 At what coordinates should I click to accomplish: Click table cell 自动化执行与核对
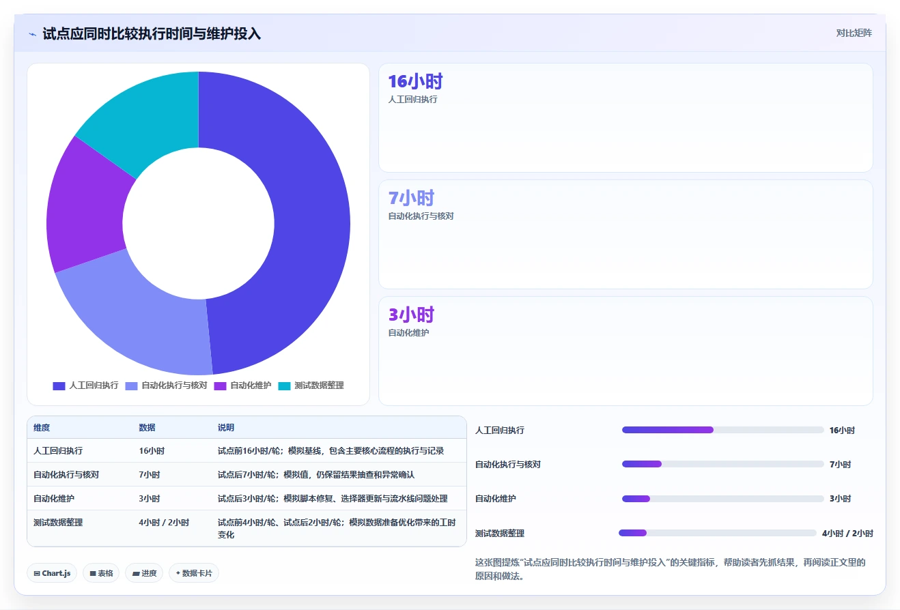tap(66, 475)
